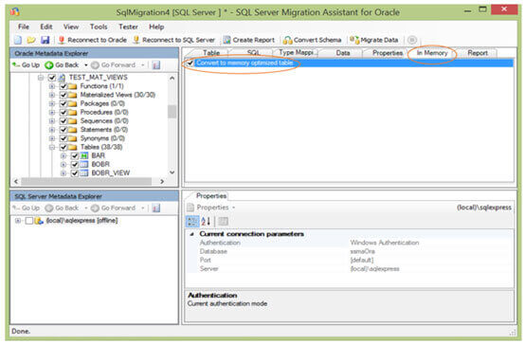Click the disabled Stop icon in toolbar
Image resolution: width=525 pixels, height=344 pixels.
[x=412, y=40]
